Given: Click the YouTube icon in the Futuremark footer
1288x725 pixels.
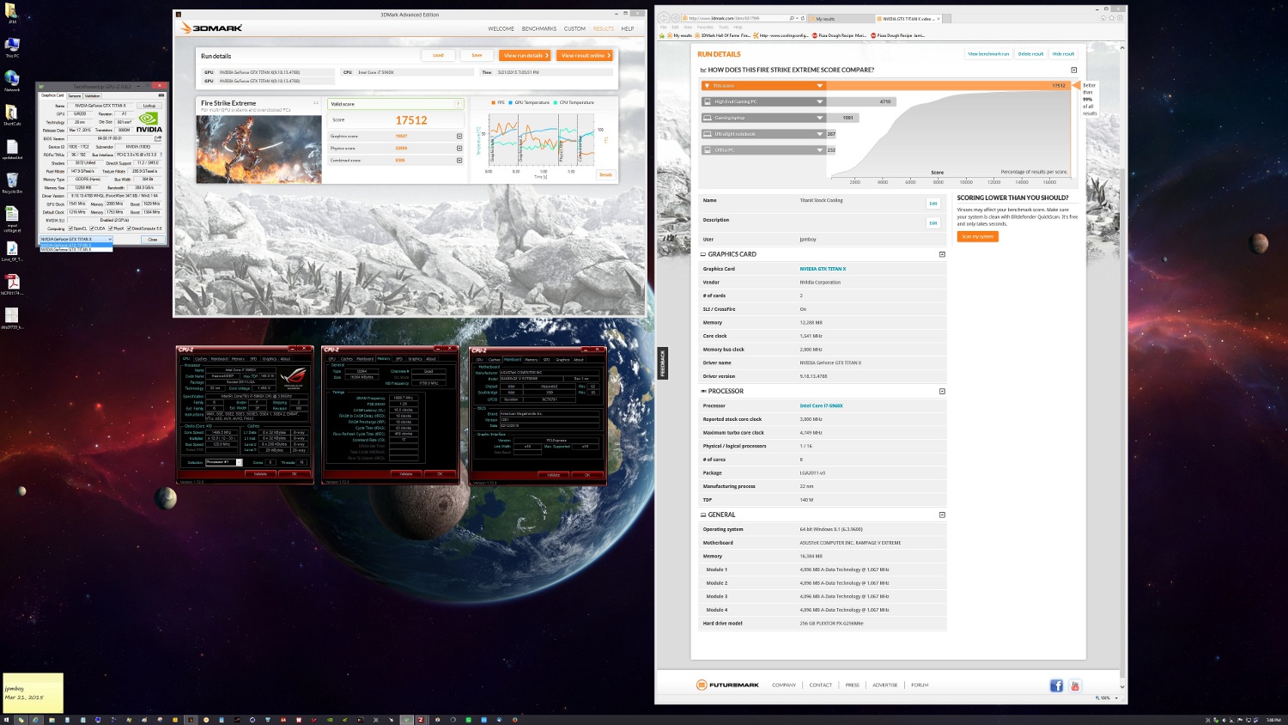Looking at the screenshot, I should pos(1075,685).
